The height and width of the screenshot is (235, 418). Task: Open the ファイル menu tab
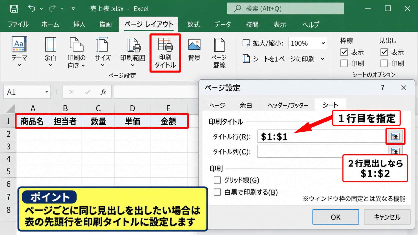[x=18, y=24]
